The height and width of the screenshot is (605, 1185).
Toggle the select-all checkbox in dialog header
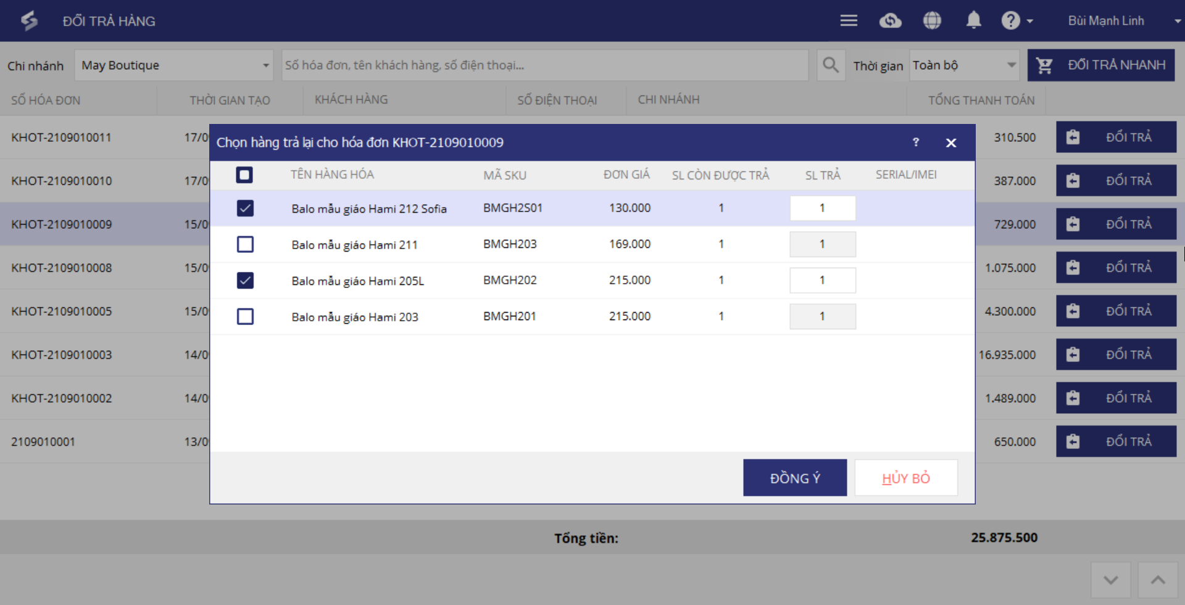(x=244, y=175)
